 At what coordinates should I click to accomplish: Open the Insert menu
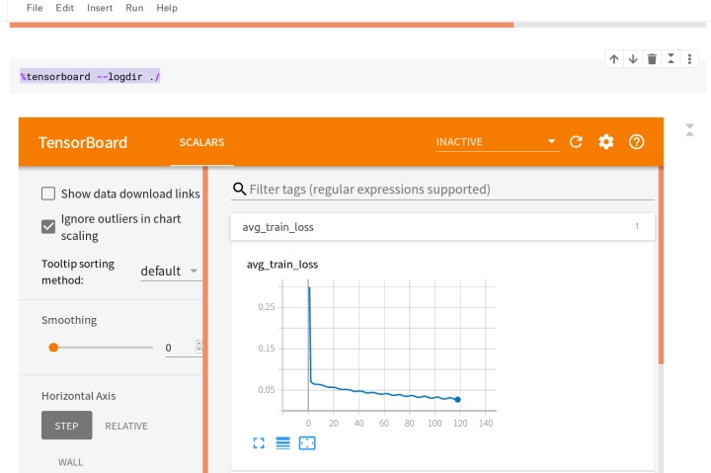tap(100, 8)
